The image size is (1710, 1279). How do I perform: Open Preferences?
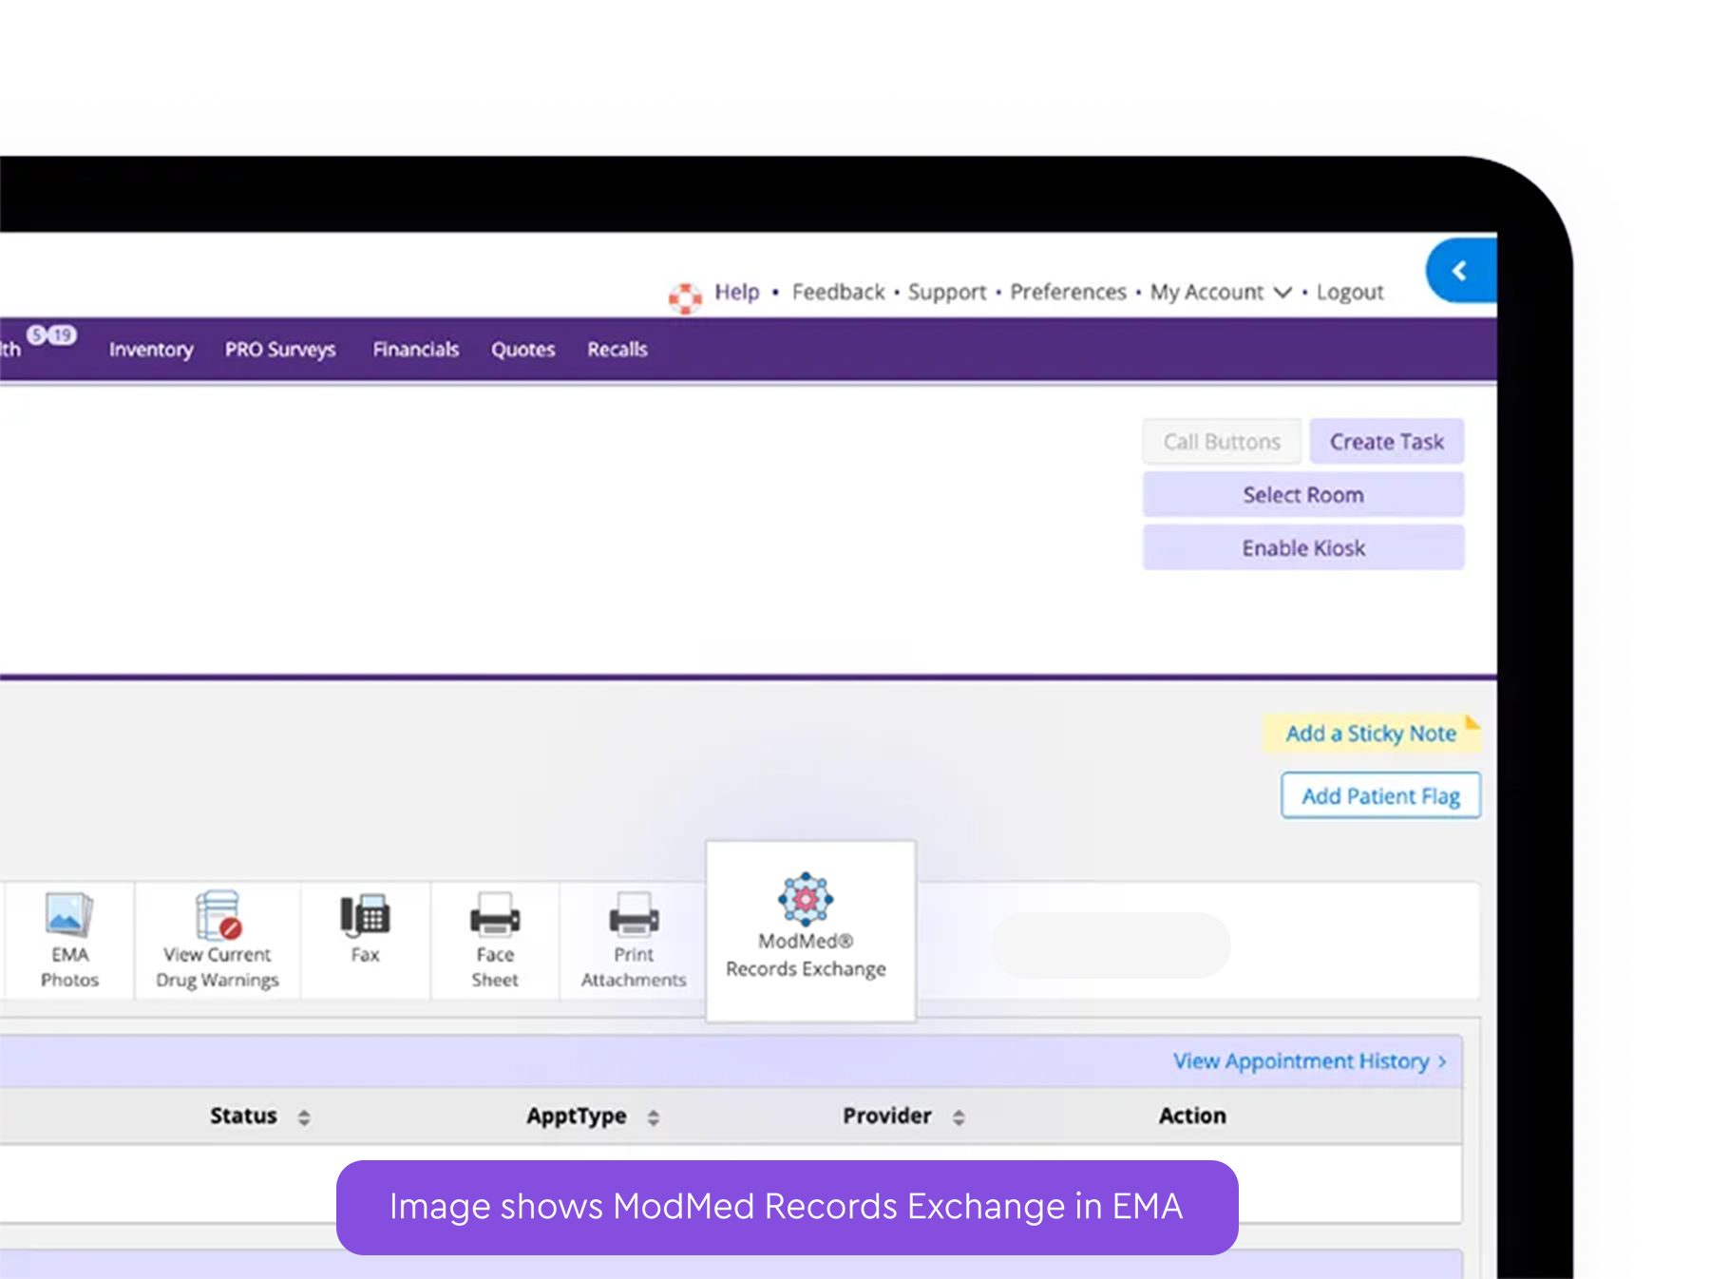coord(1068,292)
